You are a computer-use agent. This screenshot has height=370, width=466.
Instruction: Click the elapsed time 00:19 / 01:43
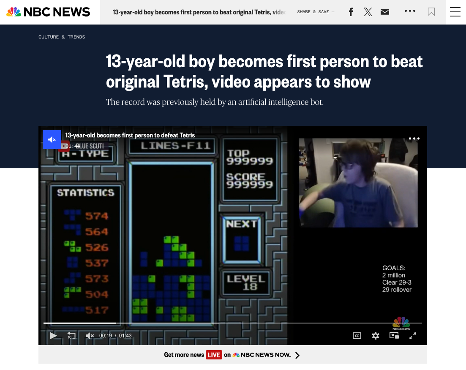tap(115, 336)
